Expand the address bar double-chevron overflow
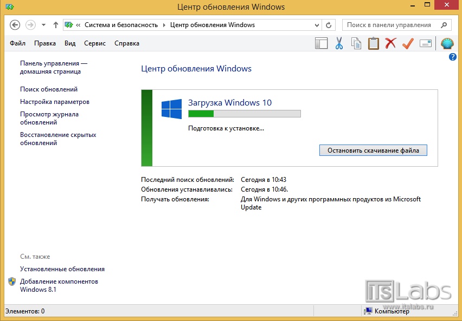462x321 pixels. click(x=78, y=25)
